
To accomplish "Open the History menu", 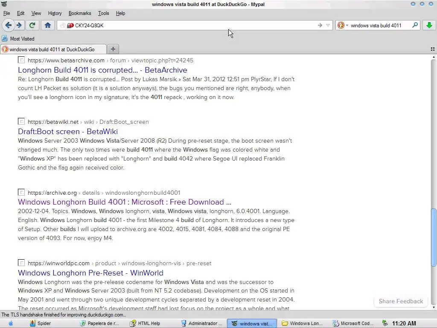I will 55,13.
